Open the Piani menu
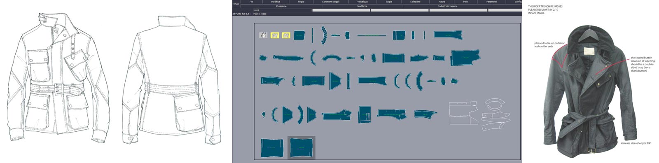The width and height of the screenshot is (659, 163). [x=465, y=2]
